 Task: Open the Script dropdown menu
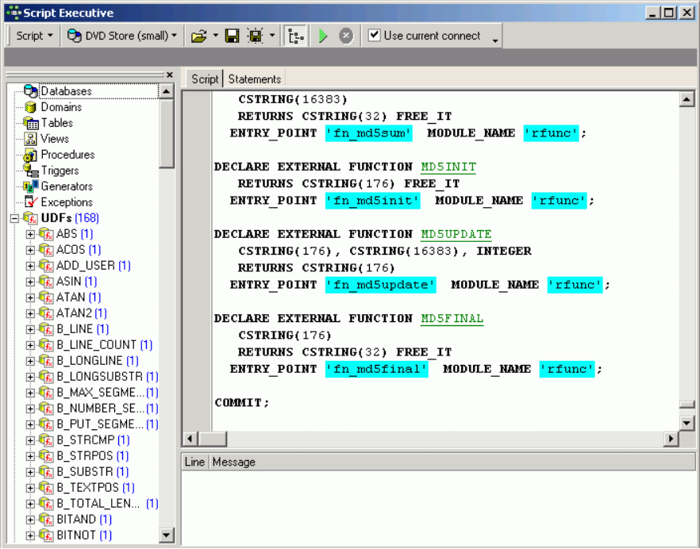35,36
